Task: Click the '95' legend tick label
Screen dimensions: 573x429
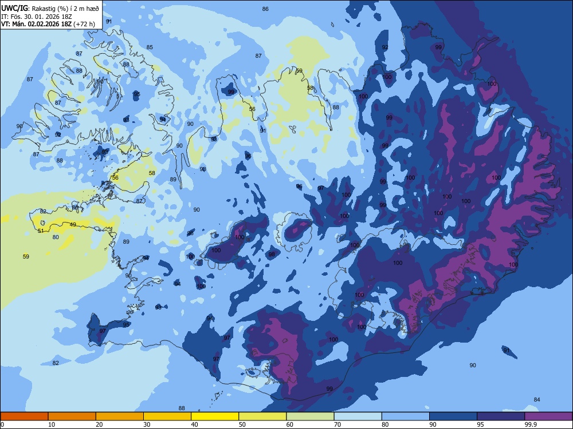Action: [480, 424]
